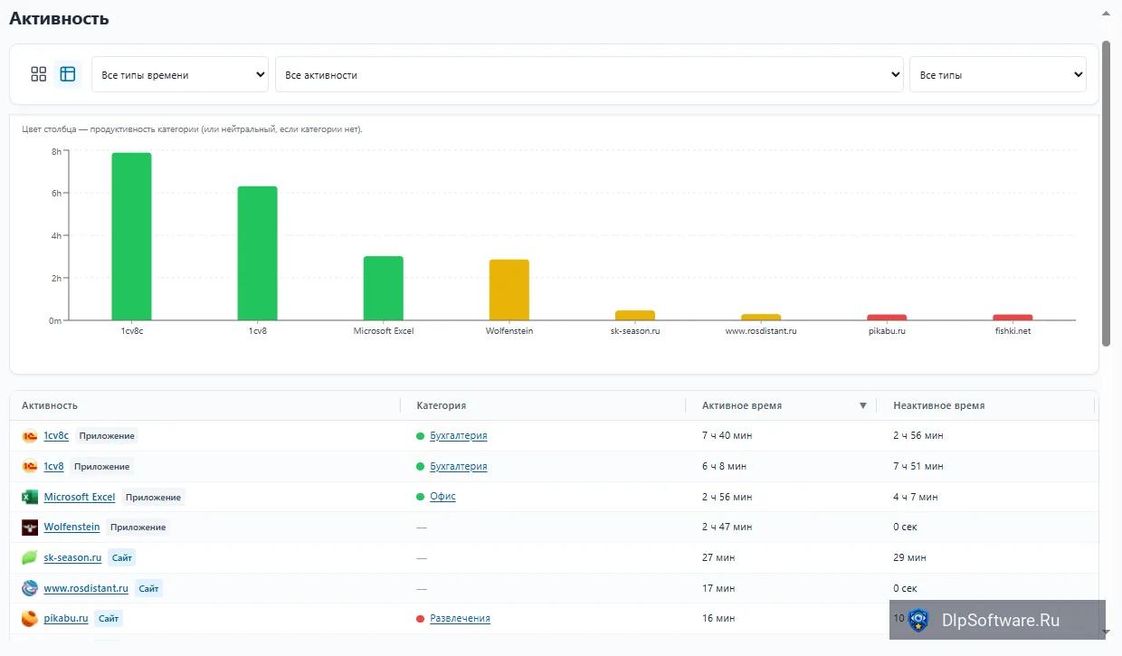Click the scrollbar down arrow

(x=1106, y=632)
